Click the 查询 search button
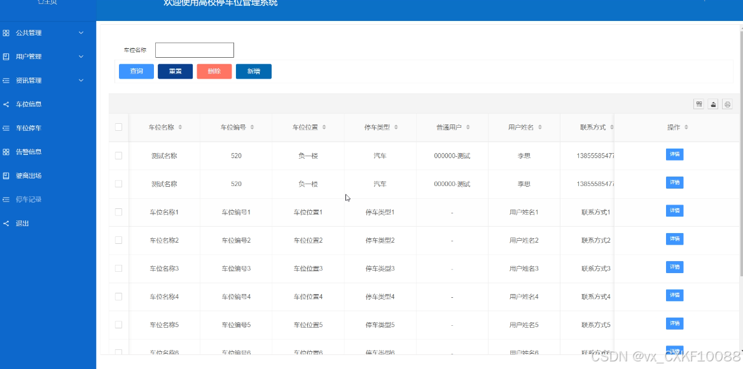Viewport: 743px width, 369px height. pyautogui.click(x=137, y=71)
